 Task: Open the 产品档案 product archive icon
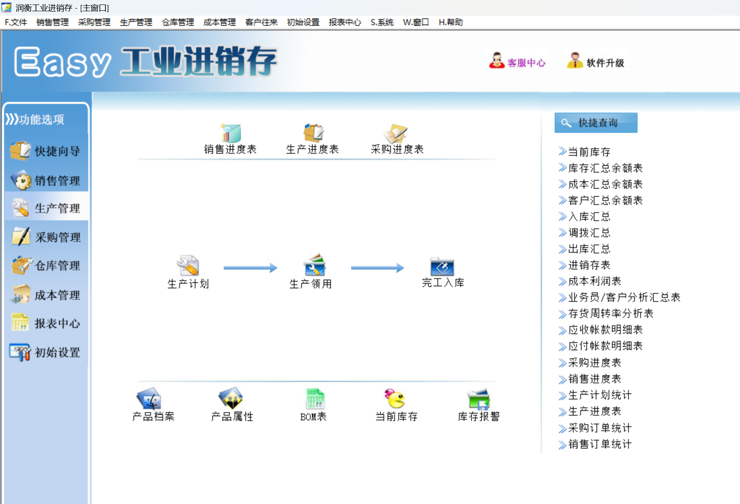point(149,399)
